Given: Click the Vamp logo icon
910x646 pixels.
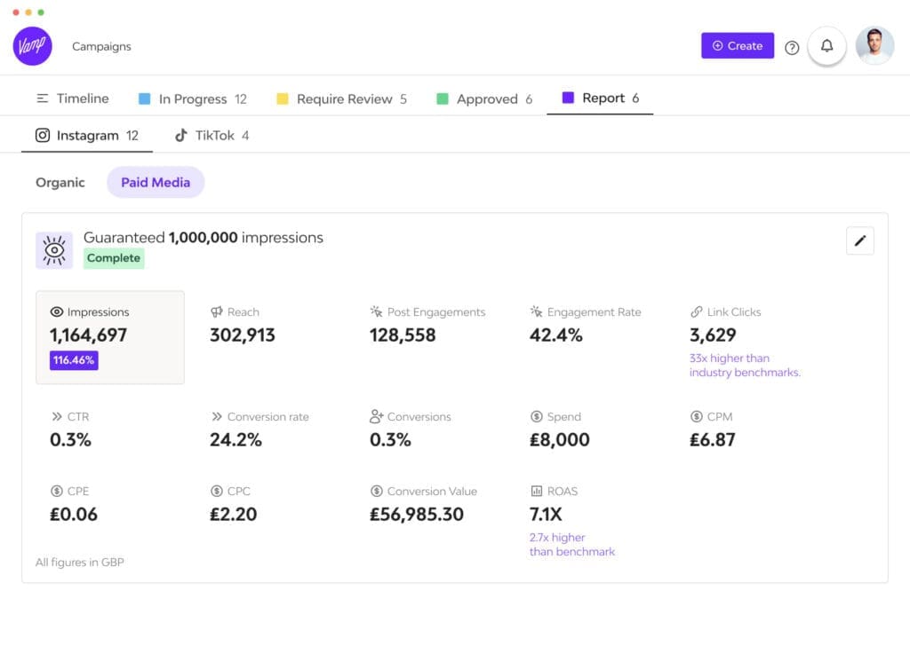Looking at the screenshot, I should coord(32,46).
